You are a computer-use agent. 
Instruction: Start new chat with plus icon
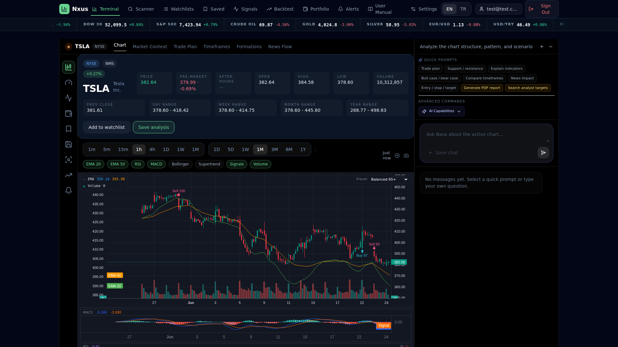coord(542,47)
